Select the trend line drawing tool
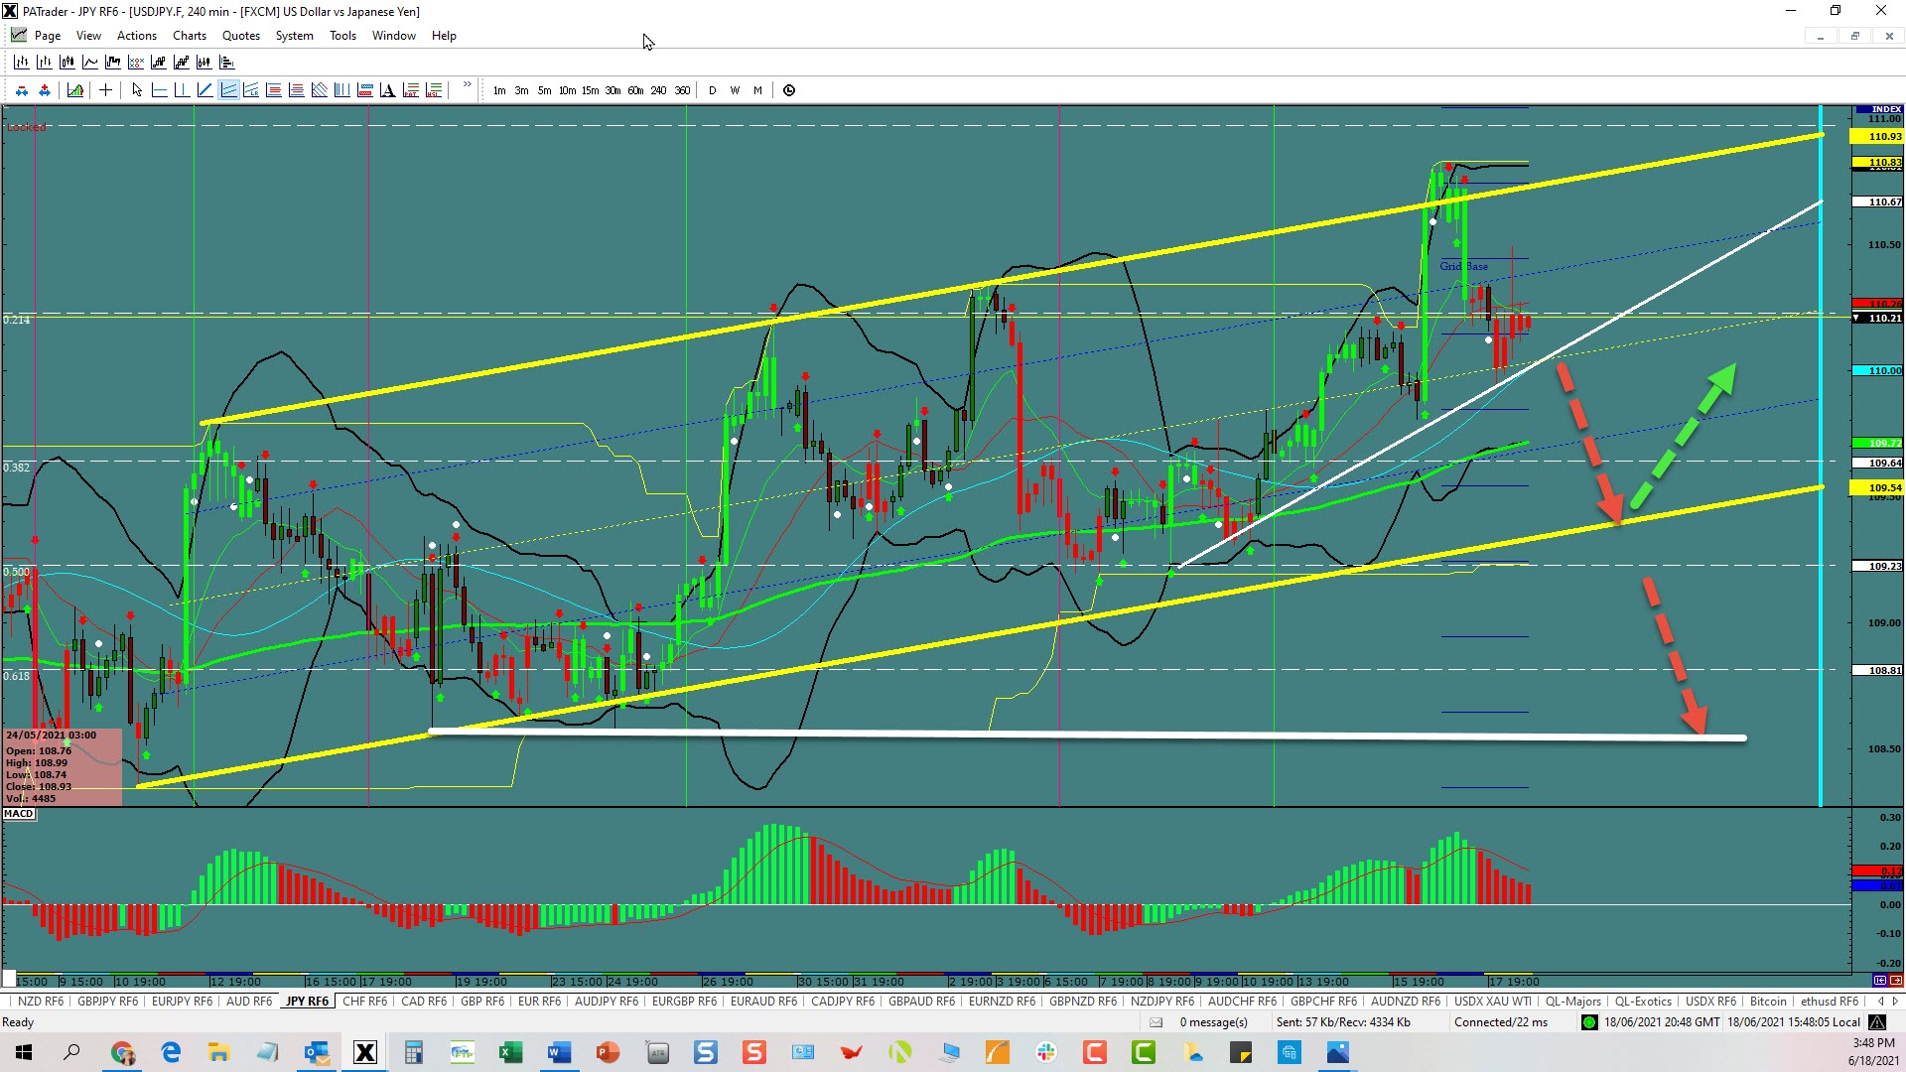 click(x=204, y=90)
